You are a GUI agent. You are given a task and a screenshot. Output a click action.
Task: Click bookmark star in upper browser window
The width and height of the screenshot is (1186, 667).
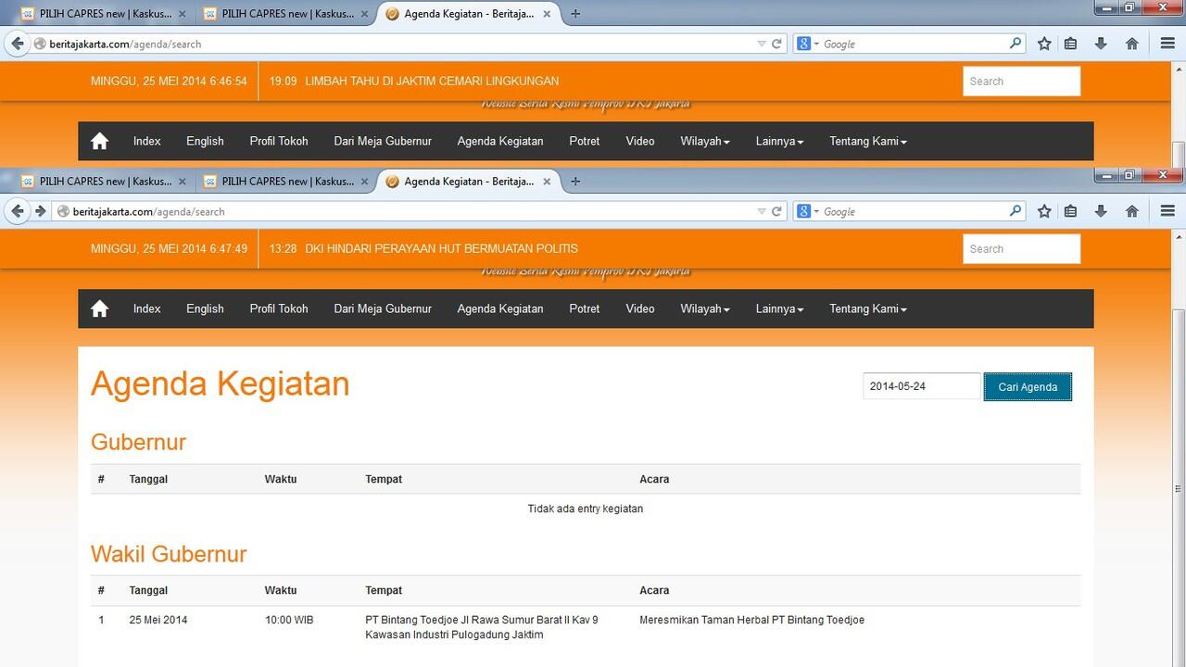[x=1044, y=44]
